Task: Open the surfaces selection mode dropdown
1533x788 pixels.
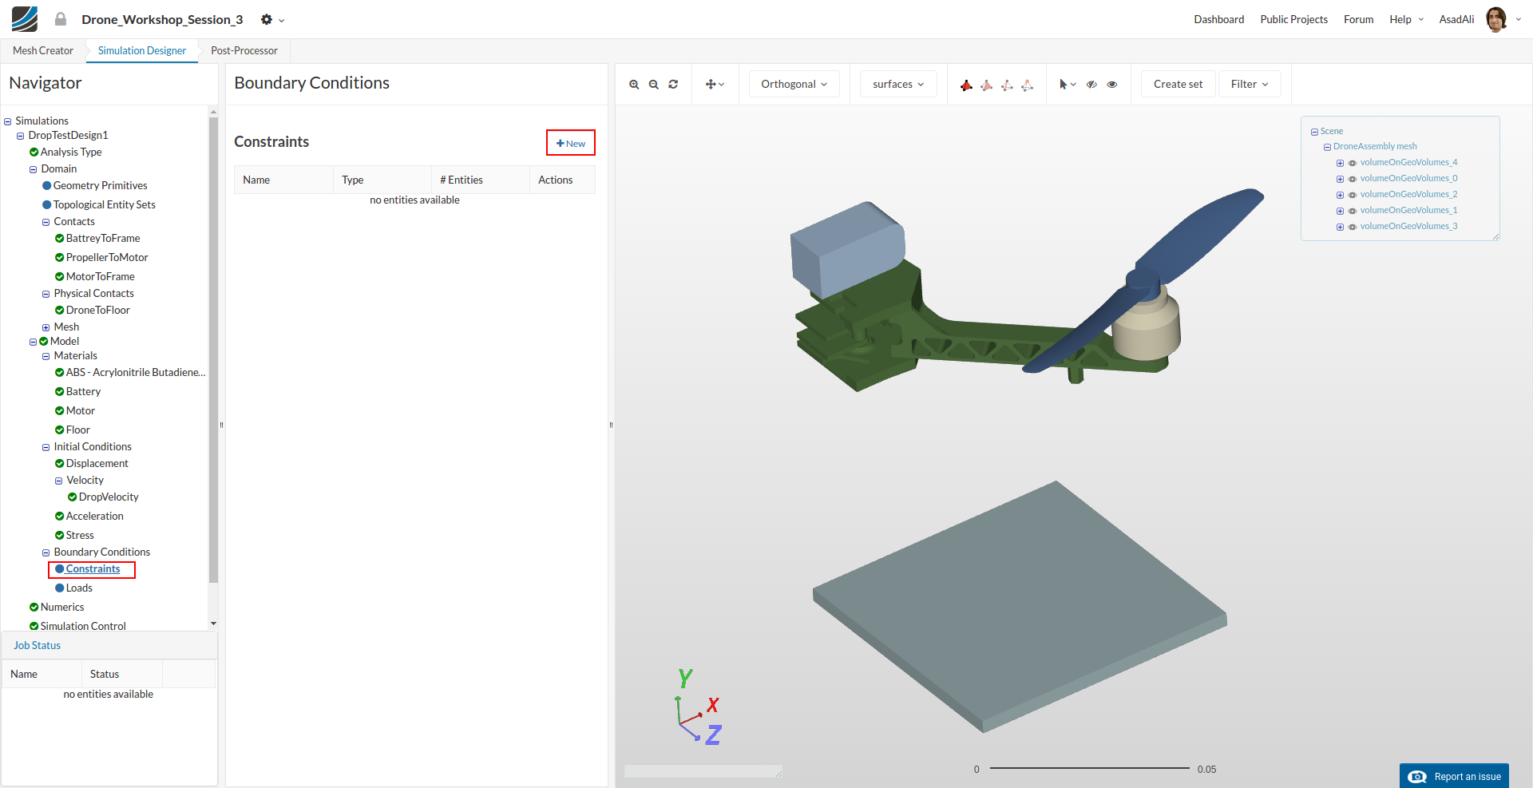Action: tap(897, 85)
